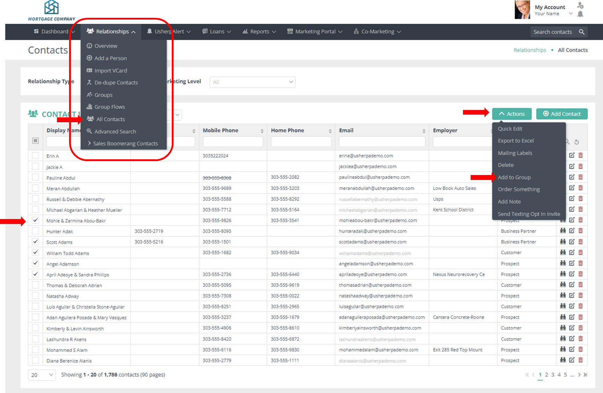Image resolution: width=603 pixels, height=393 pixels.
Task: Delete Scott Adams using the trash icon
Action: pos(580,242)
